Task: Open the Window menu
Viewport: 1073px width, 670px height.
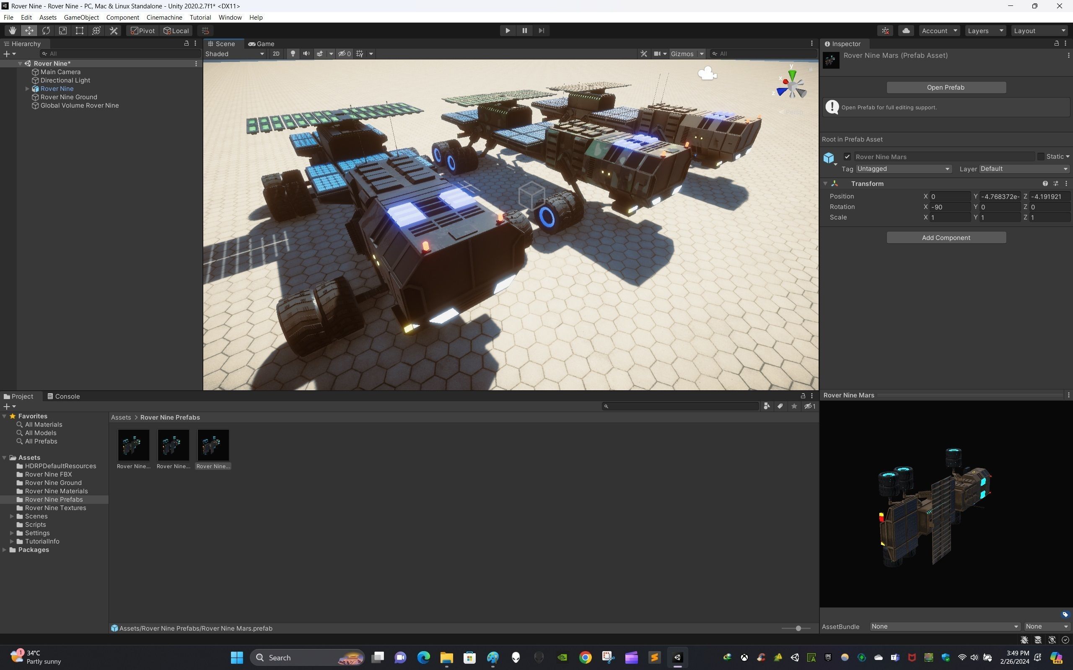Action: pos(230,17)
